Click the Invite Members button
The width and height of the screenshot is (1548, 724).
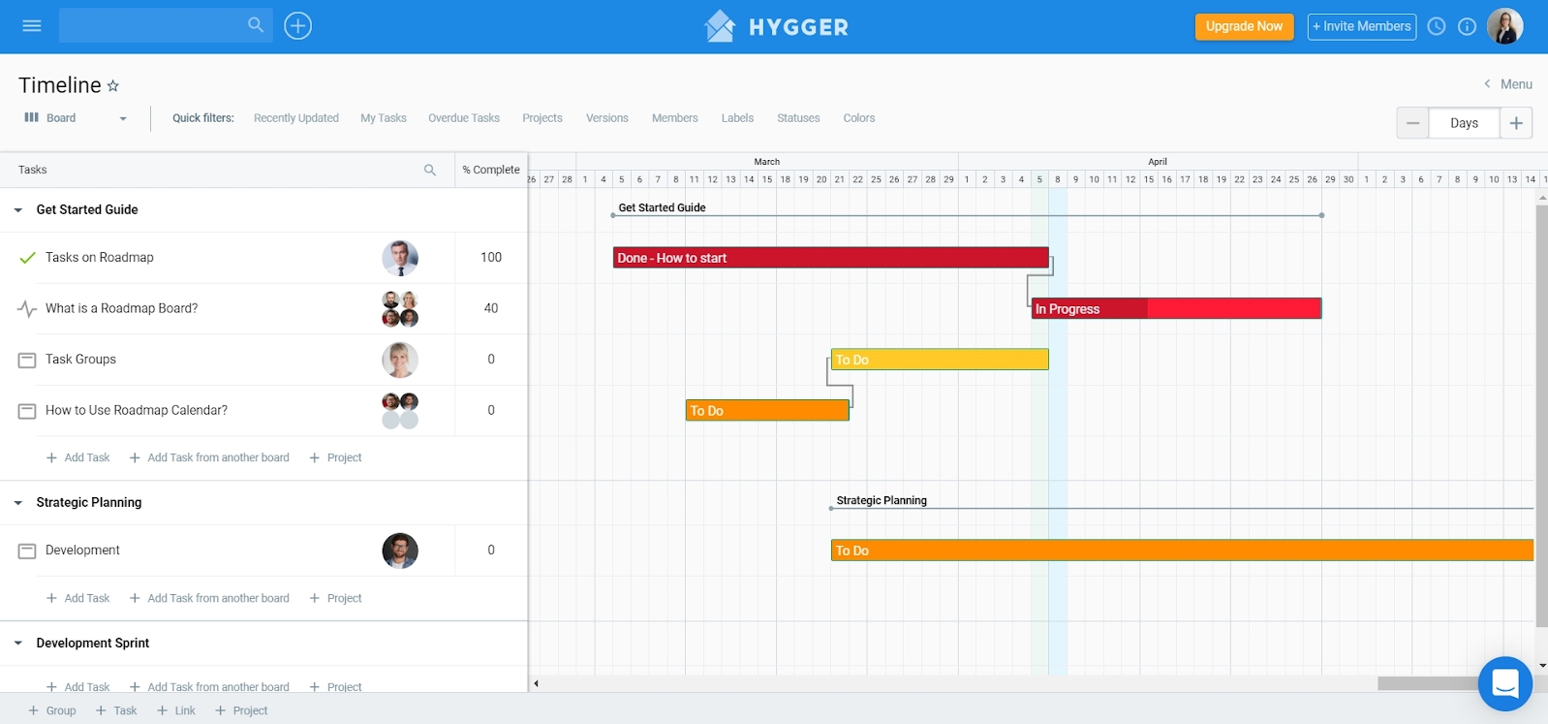coord(1361,26)
